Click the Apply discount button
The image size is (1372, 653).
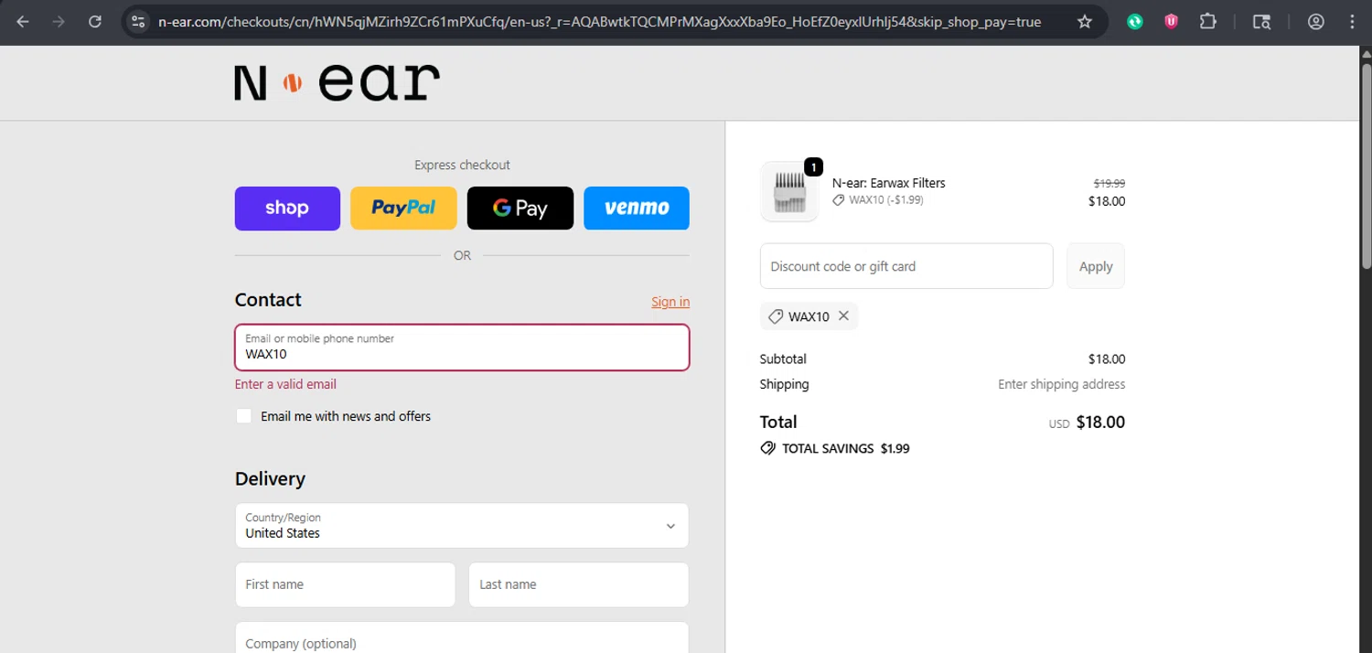1096,266
